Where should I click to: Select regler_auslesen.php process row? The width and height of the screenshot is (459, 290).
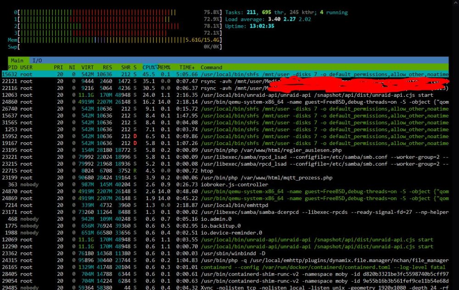click(x=225, y=150)
